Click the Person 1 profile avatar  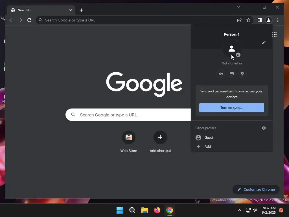[x=232, y=49]
